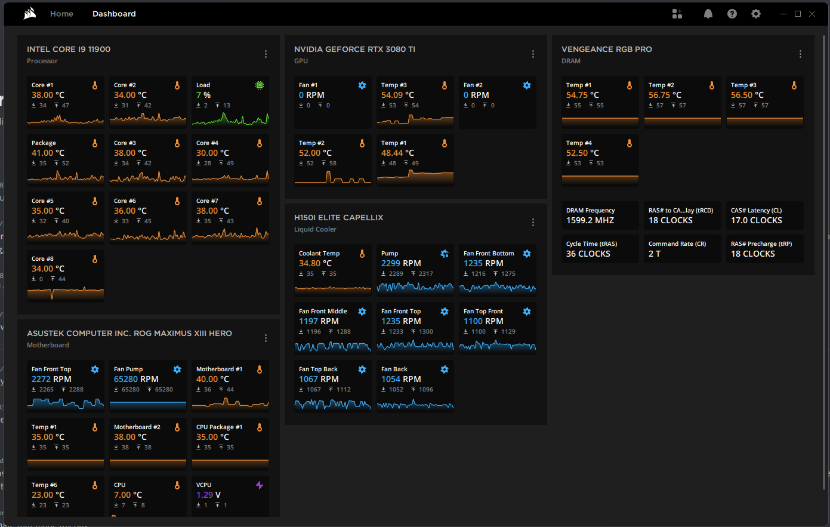The width and height of the screenshot is (830, 527).
Task: Open the settings gear in top bar
Action: coord(756,14)
